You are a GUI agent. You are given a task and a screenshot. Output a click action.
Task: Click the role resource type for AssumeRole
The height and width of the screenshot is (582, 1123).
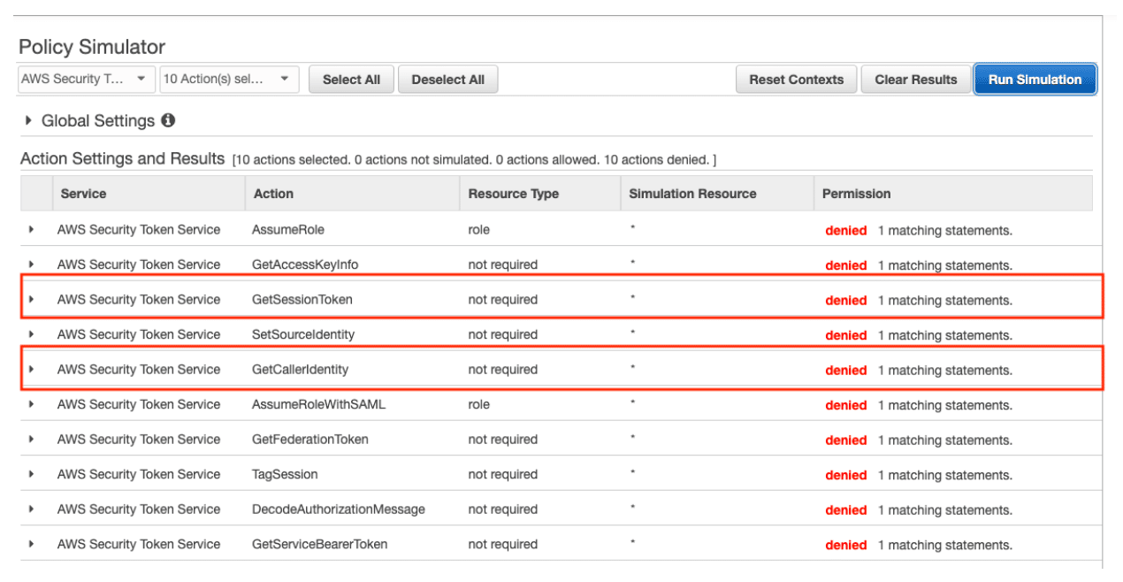point(479,229)
